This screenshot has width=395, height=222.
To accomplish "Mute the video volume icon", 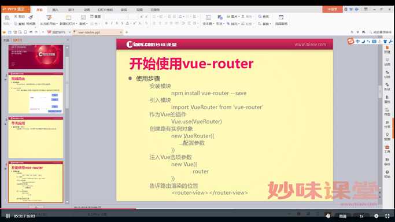I will 328,216.
